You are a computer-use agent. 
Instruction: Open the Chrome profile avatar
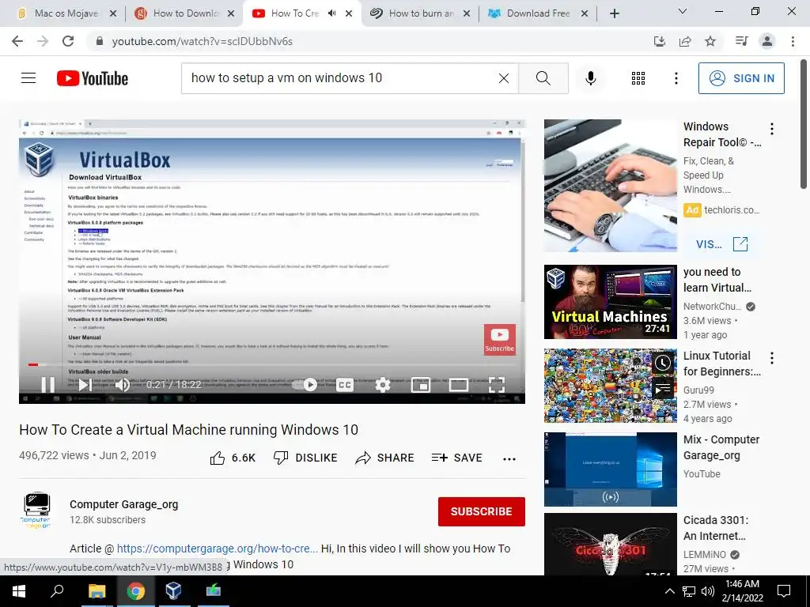(767, 41)
